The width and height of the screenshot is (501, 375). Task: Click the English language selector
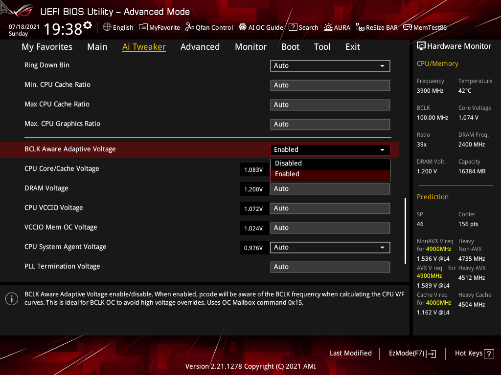click(x=118, y=27)
